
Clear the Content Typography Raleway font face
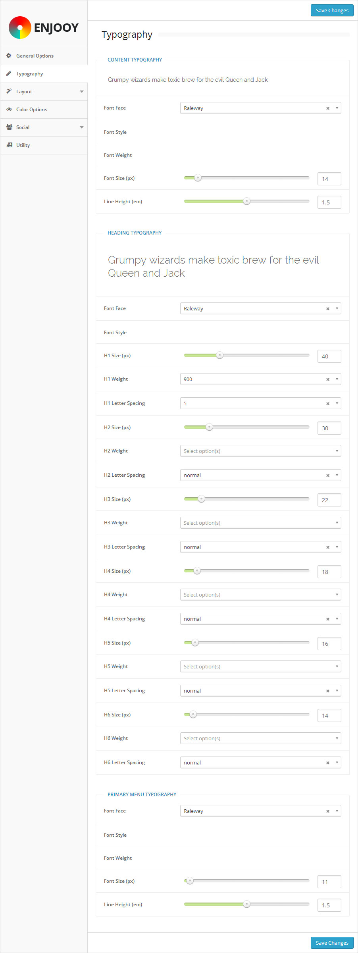(328, 108)
